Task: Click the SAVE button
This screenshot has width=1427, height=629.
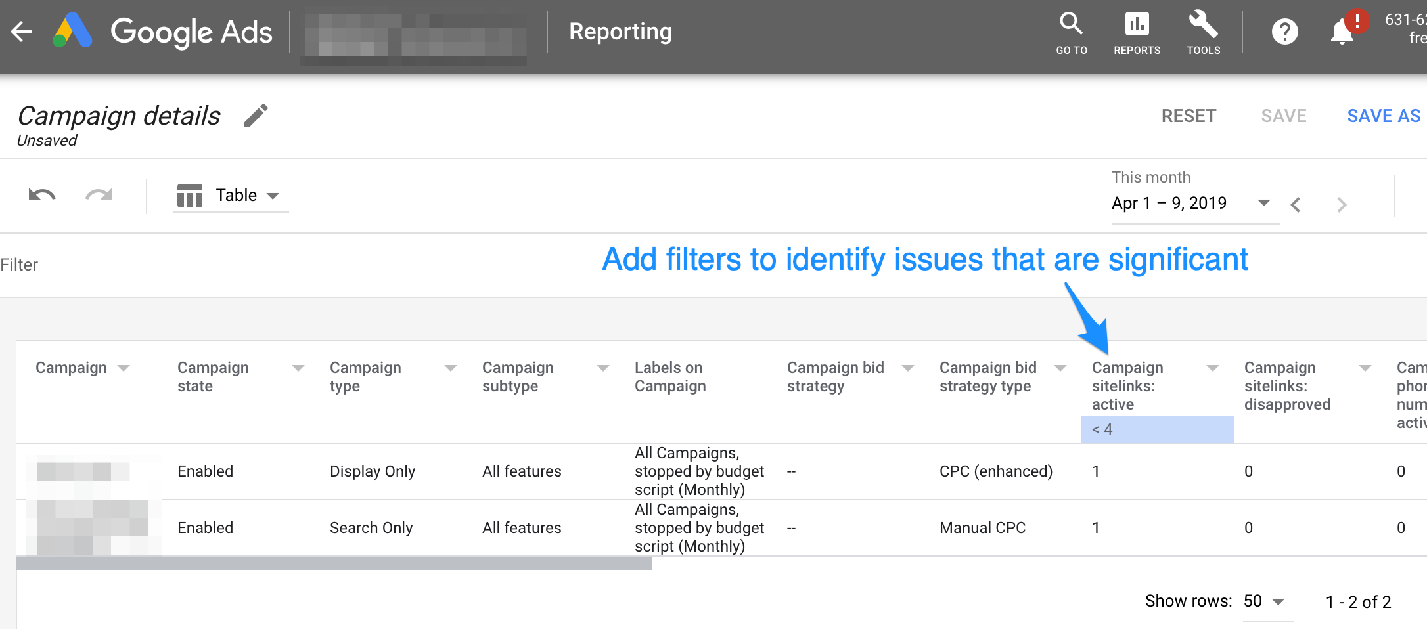Action: point(1284,116)
